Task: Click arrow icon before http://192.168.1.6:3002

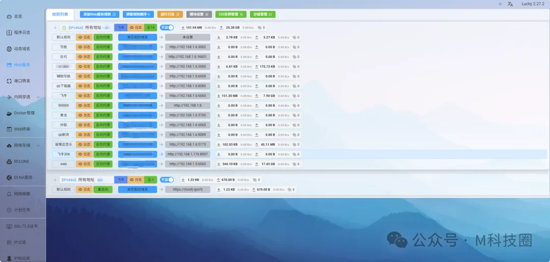Action: coord(160,47)
